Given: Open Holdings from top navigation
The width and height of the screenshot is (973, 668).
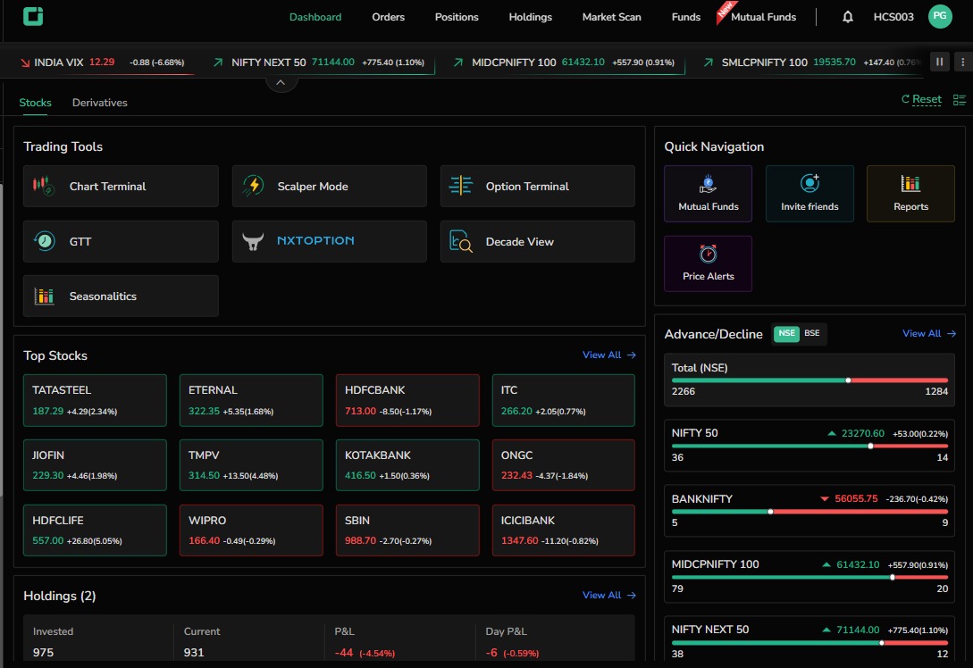Looking at the screenshot, I should pos(531,17).
